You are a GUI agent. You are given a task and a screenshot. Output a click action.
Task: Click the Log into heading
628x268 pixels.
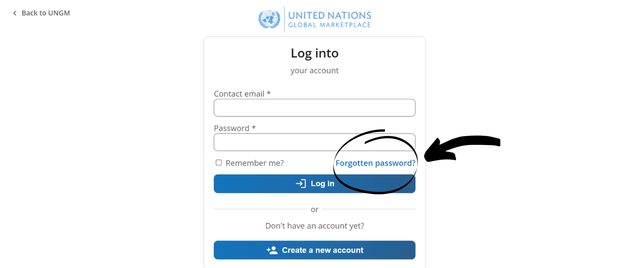pyautogui.click(x=315, y=53)
